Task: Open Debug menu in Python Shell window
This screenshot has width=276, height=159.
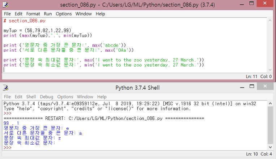Action: tap(47, 97)
